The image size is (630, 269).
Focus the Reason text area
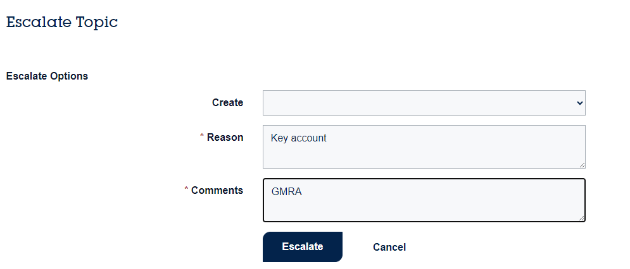(x=424, y=146)
